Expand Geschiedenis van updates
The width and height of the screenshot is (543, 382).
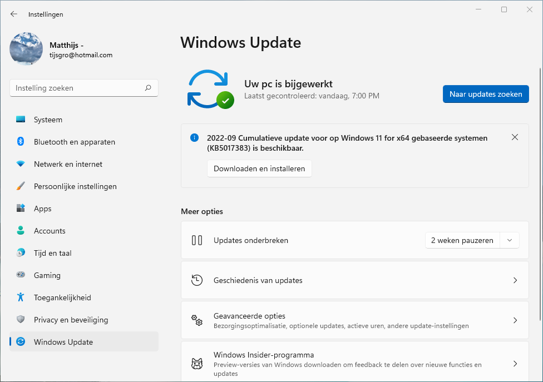click(x=515, y=280)
